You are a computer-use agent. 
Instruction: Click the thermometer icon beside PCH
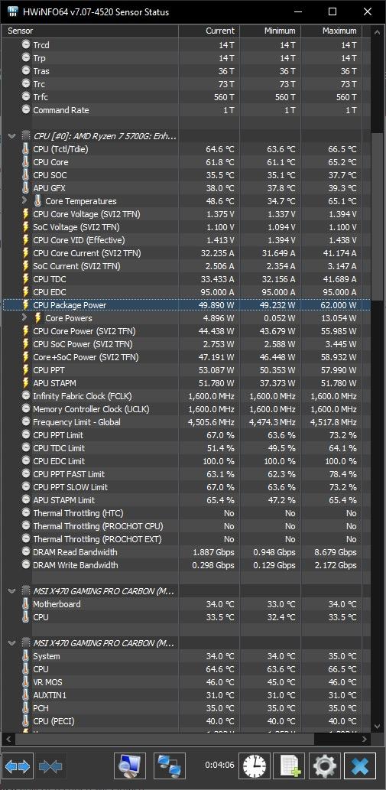(26, 708)
